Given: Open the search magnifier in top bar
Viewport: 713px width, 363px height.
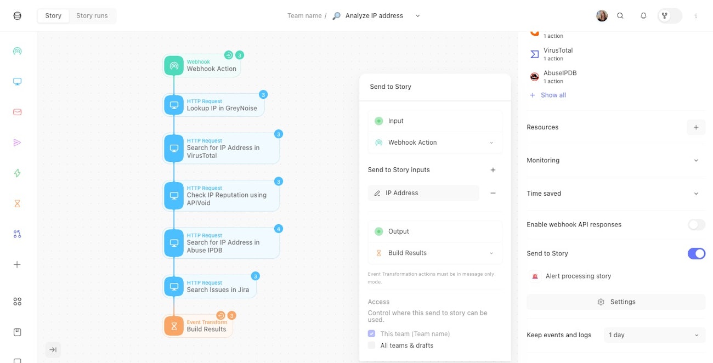Looking at the screenshot, I should [x=620, y=16].
